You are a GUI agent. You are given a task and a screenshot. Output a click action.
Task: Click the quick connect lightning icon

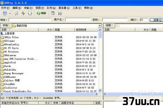point(23,13)
